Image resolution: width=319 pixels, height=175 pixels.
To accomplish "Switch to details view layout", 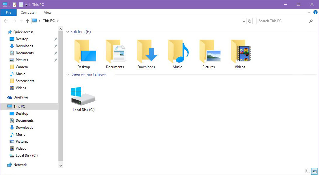I will [308, 171].
